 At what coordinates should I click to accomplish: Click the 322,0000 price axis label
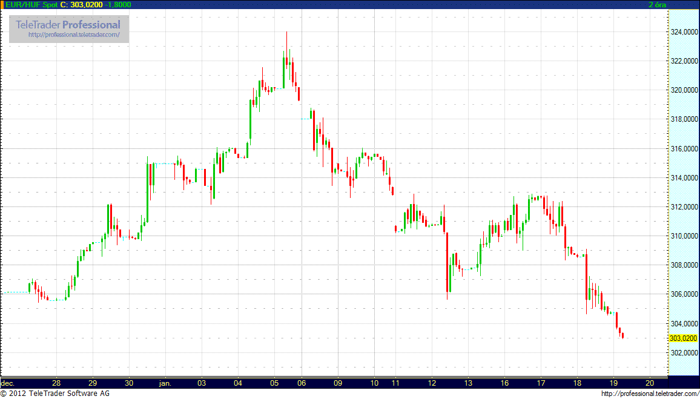click(x=684, y=61)
